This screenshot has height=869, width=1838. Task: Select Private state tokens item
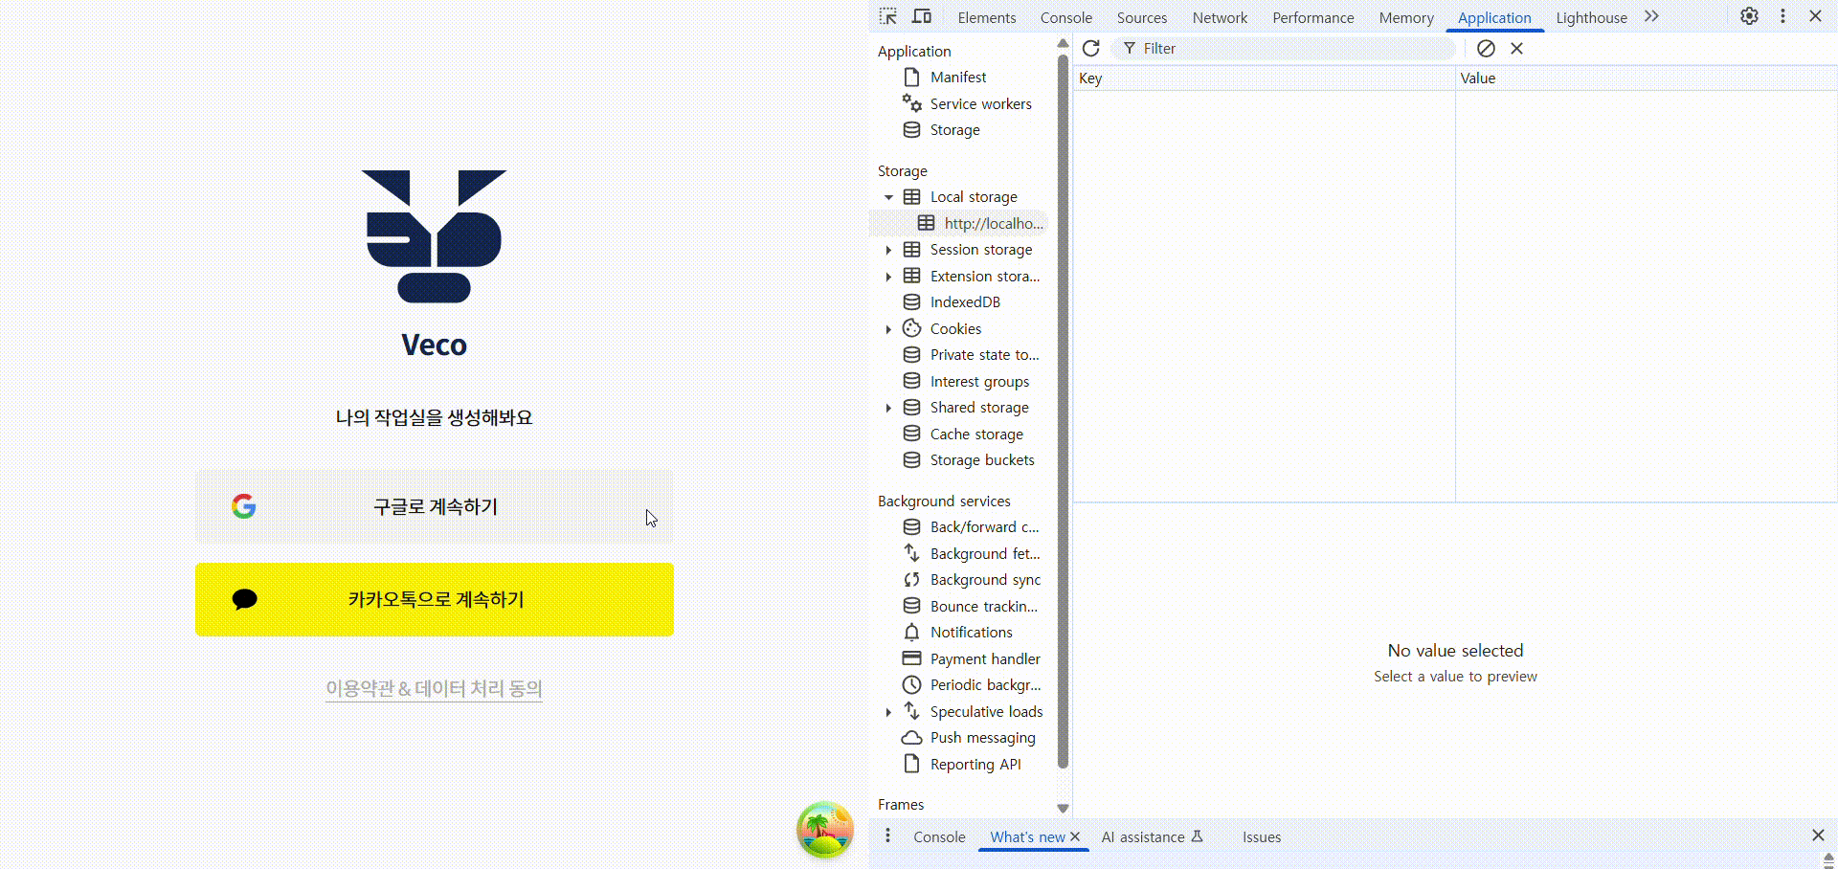tap(984, 354)
